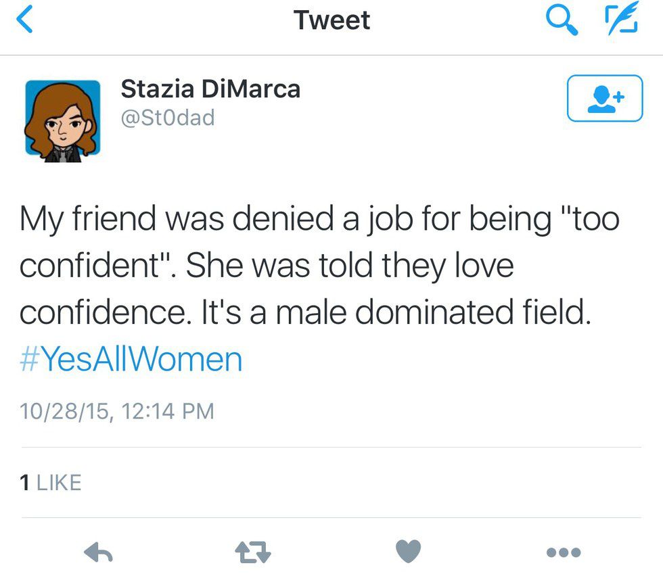The image size is (663, 576).
Task: Open search with the magnifying glass icon
Action: (562, 21)
